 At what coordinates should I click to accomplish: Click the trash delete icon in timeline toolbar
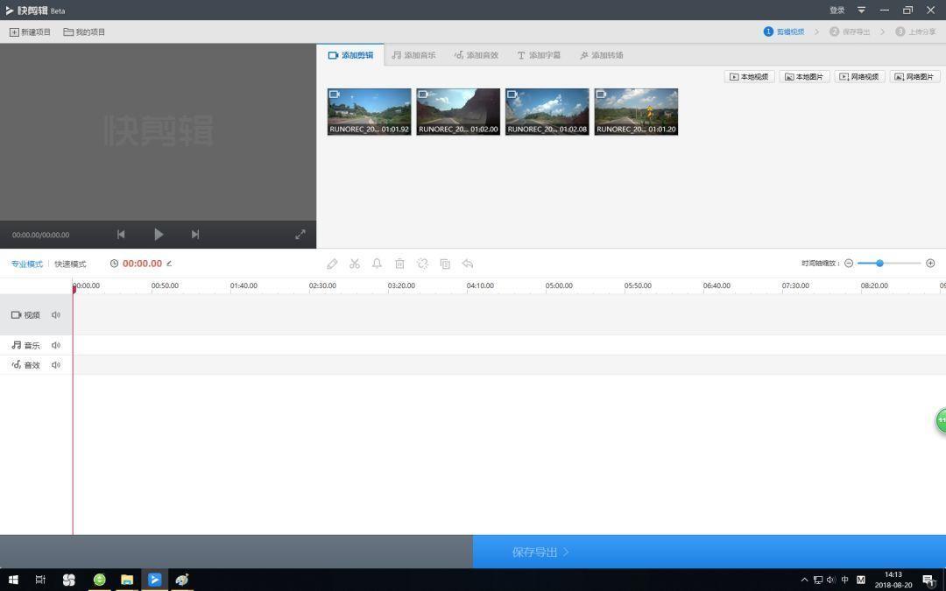399,264
